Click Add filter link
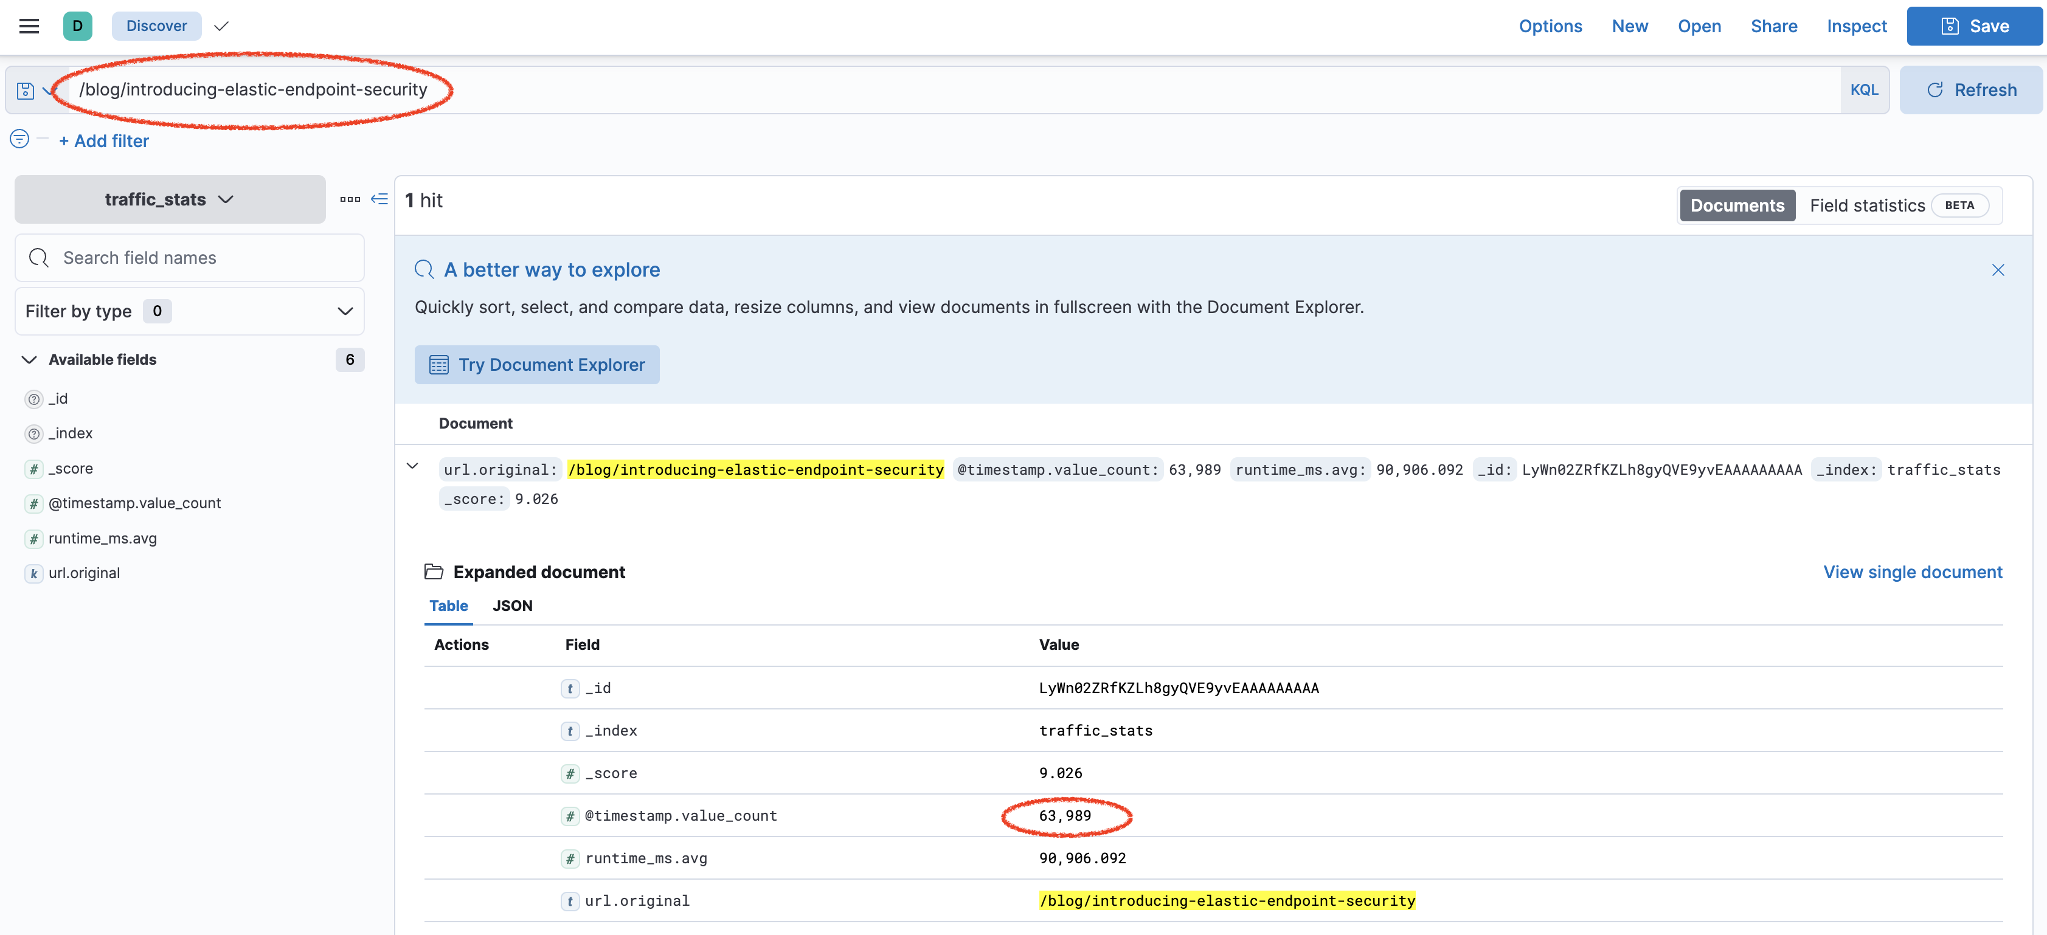 pos(104,140)
